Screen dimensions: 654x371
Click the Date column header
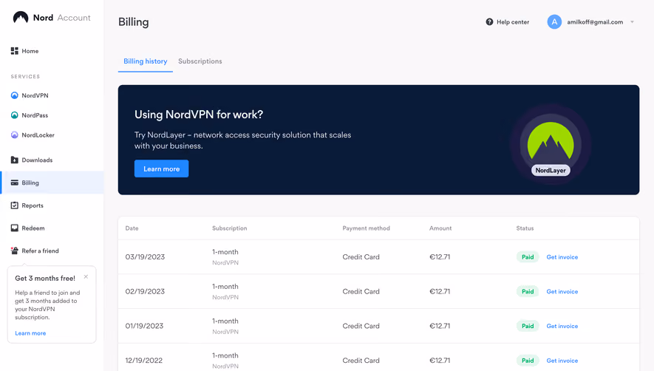pos(132,228)
